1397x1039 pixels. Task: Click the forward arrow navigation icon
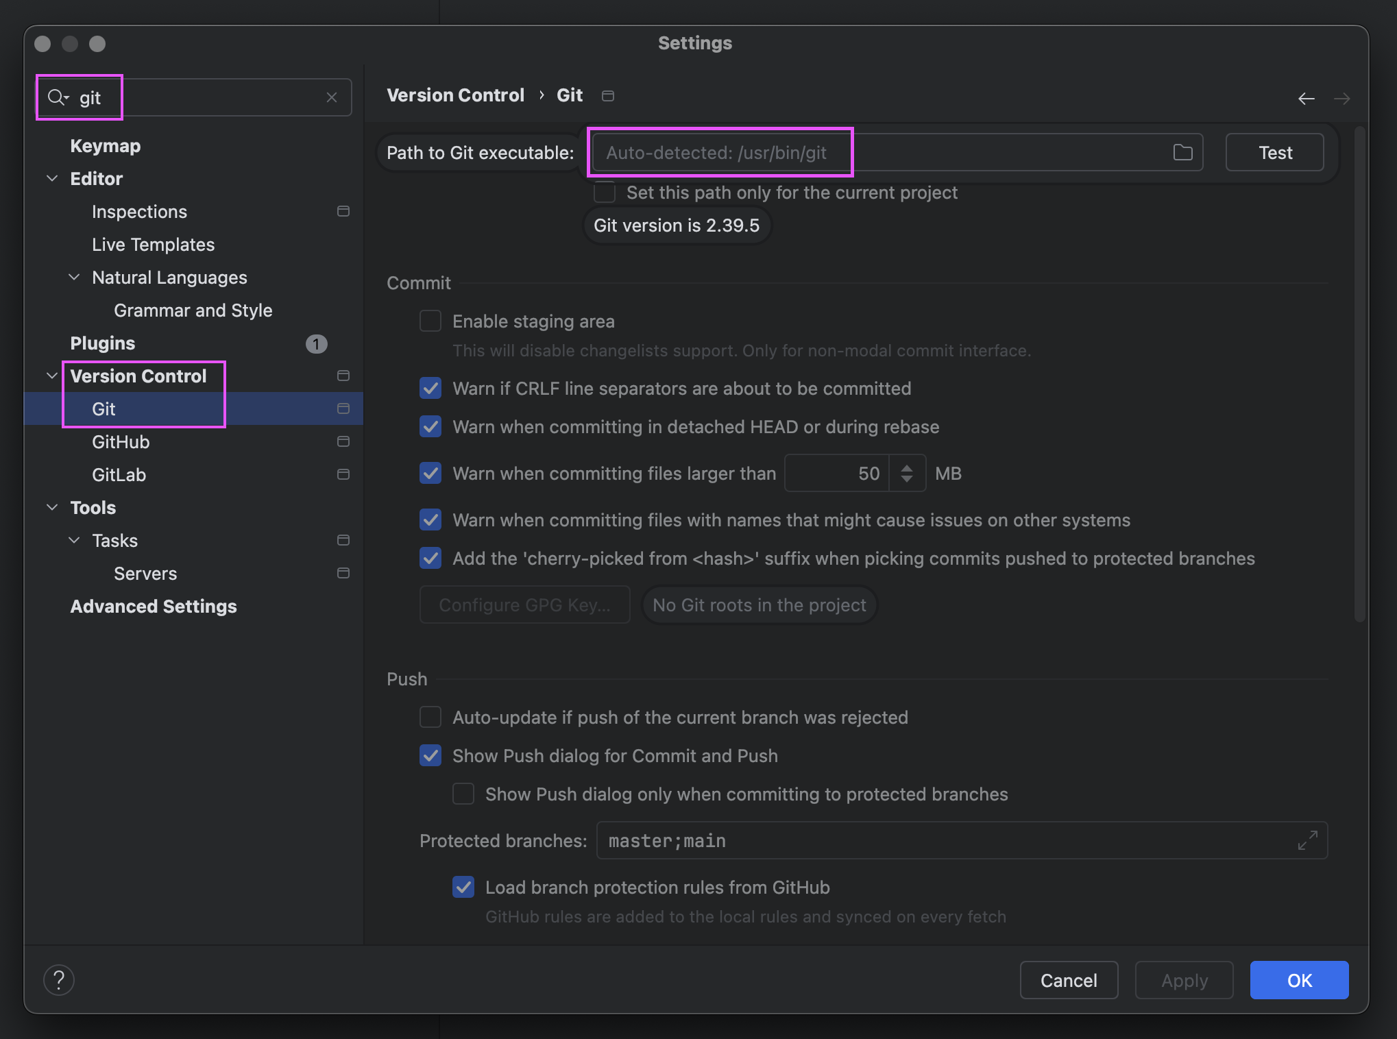coord(1342,99)
